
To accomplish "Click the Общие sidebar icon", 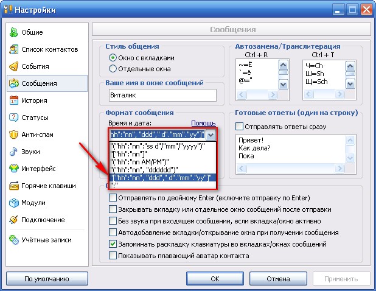I will coord(13,32).
